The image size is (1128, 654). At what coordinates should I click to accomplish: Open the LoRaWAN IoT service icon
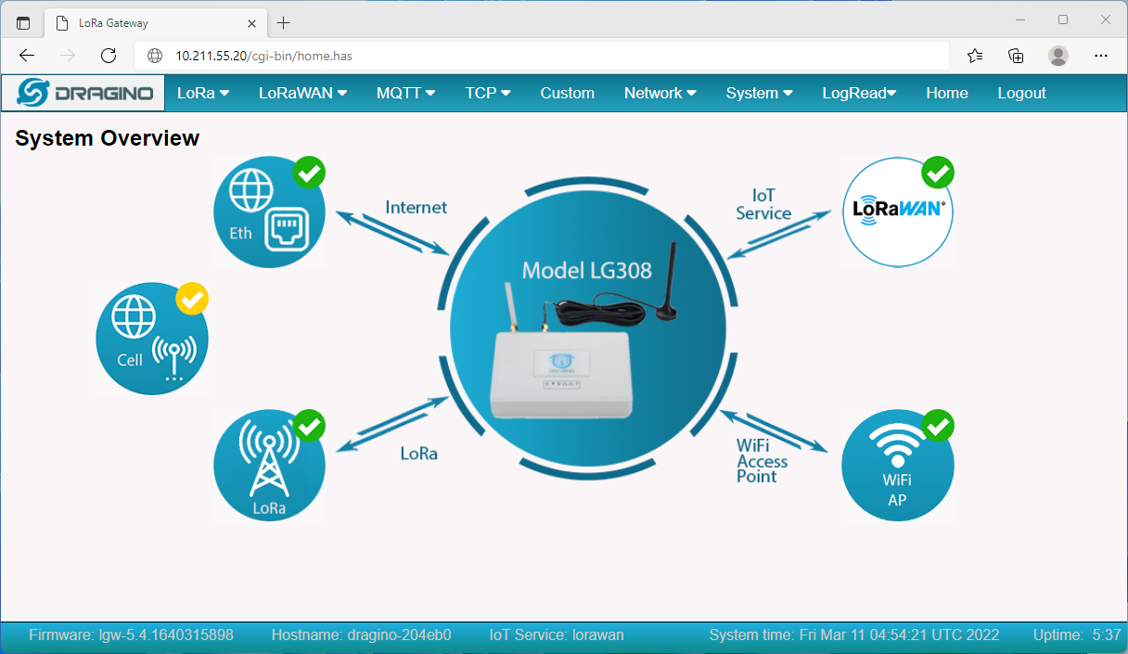tap(898, 212)
